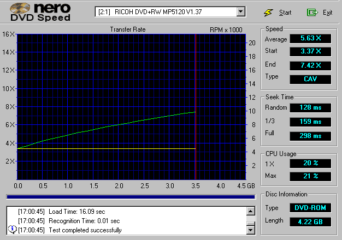Select the Full seek time 298 ms
This screenshot has width=342, height=240.
click(x=310, y=136)
